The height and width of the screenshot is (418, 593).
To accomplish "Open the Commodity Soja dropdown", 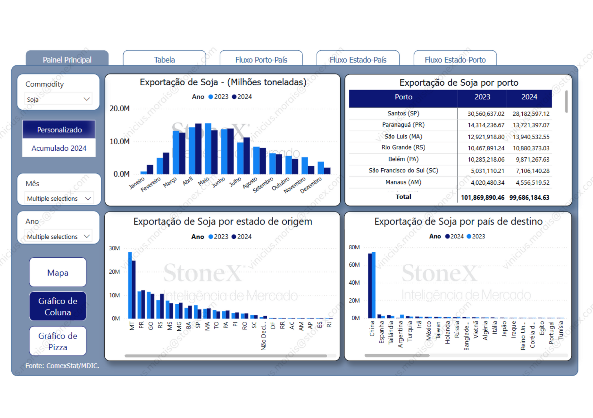I will 58,99.
